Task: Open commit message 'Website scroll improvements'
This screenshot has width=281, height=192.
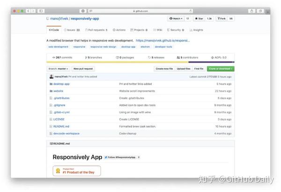Action: [x=137, y=91]
